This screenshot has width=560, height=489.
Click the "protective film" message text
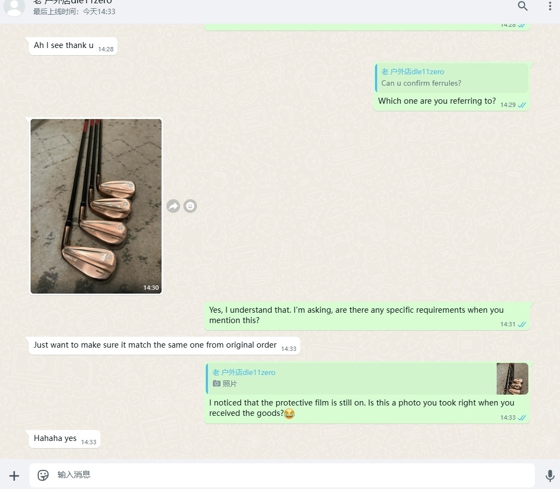coord(361,408)
